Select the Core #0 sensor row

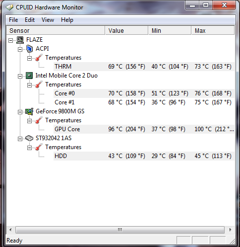144,93
